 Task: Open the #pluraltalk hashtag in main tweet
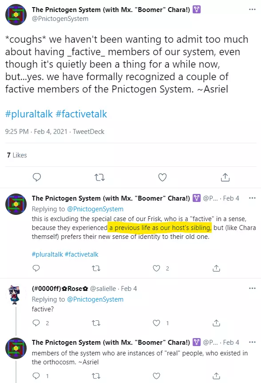pyautogui.click(x=29, y=114)
